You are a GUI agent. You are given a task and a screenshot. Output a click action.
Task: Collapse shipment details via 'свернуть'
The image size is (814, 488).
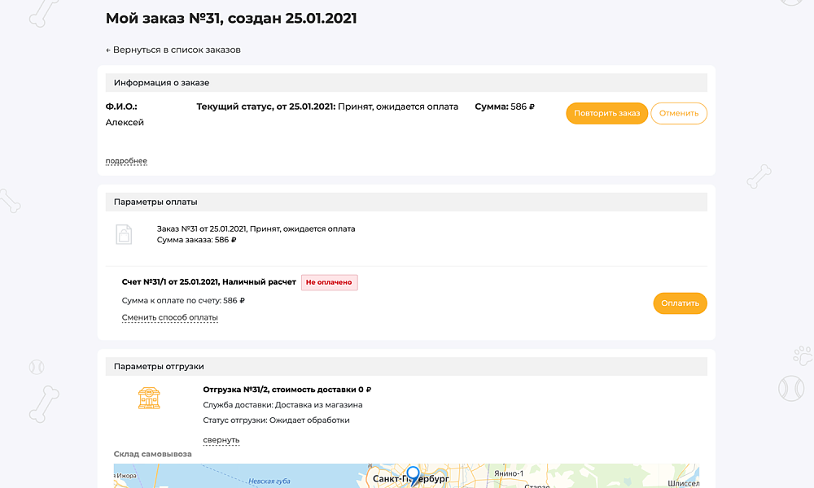point(221,440)
